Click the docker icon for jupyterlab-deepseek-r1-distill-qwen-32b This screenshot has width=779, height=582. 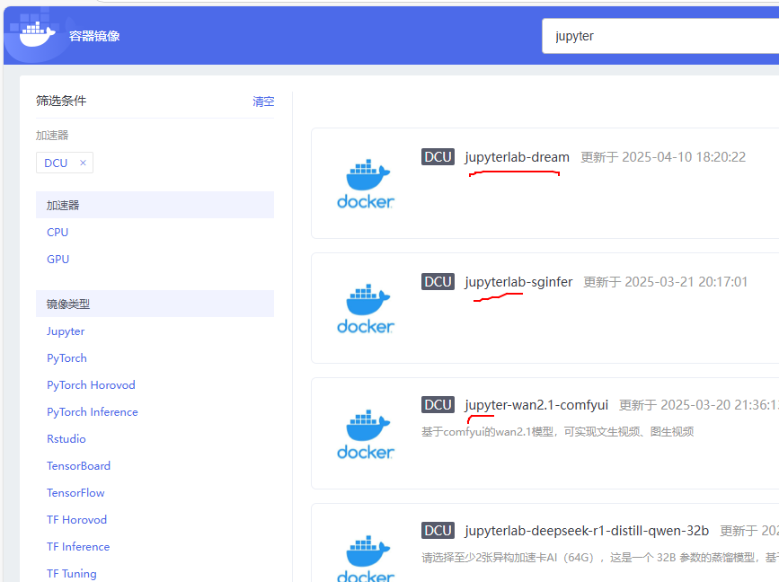point(366,558)
